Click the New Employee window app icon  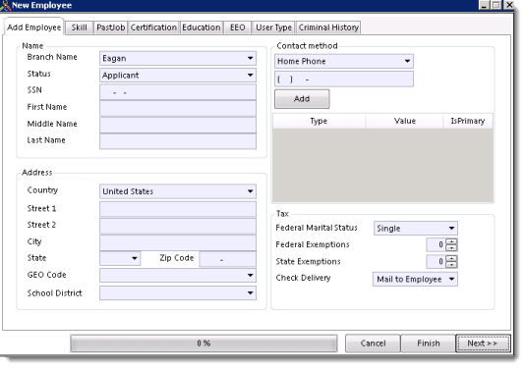tap(5, 5)
